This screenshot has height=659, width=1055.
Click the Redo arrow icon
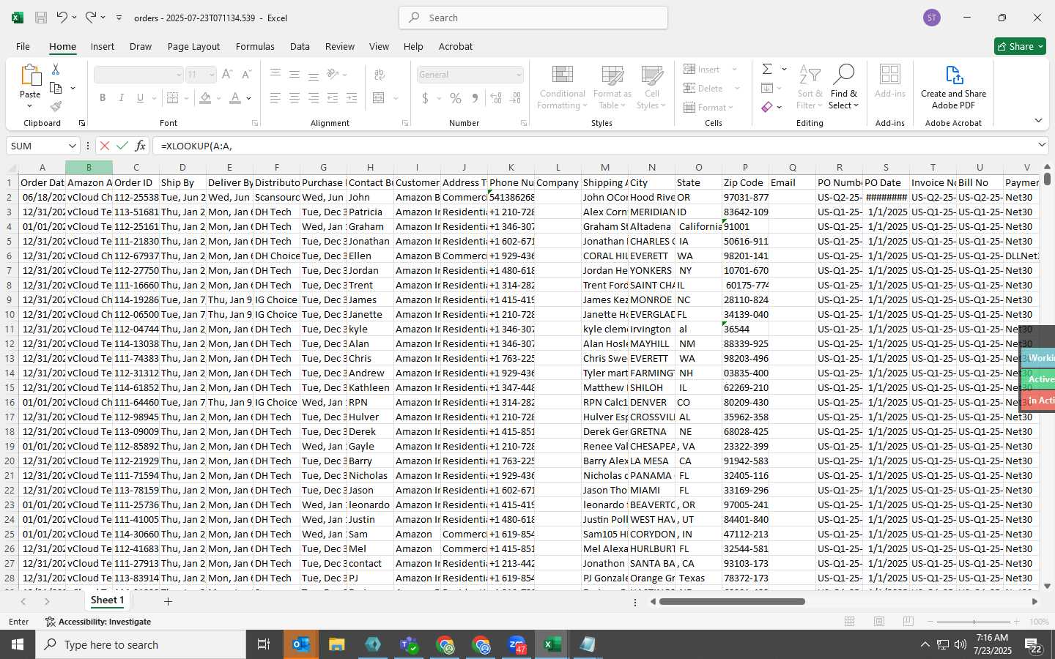91,18
